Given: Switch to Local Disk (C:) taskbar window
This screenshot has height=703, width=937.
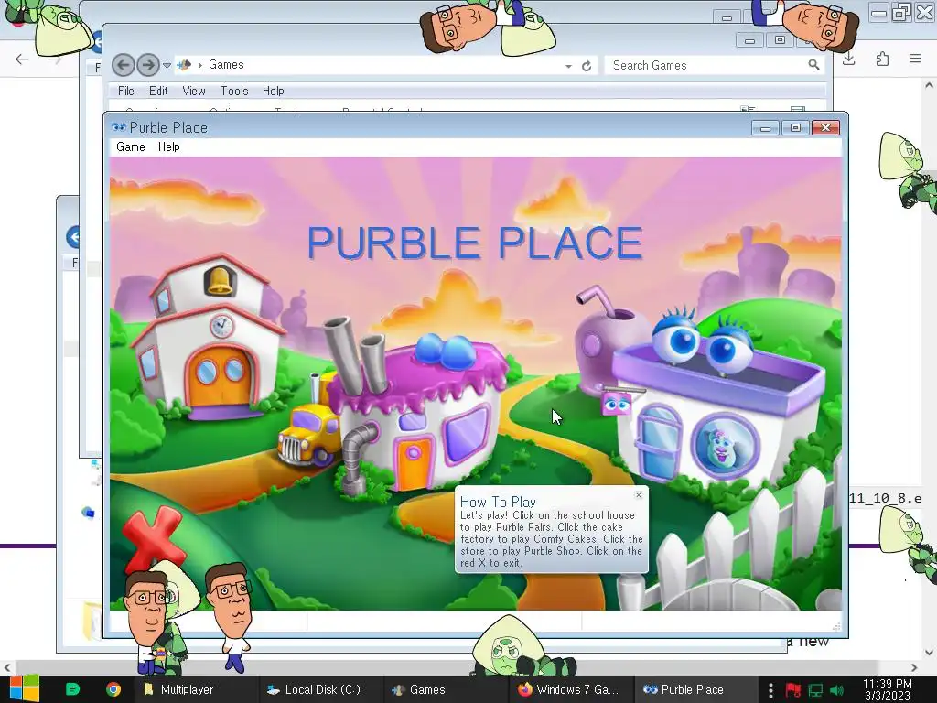Looking at the screenshot, I should point(319,689).
